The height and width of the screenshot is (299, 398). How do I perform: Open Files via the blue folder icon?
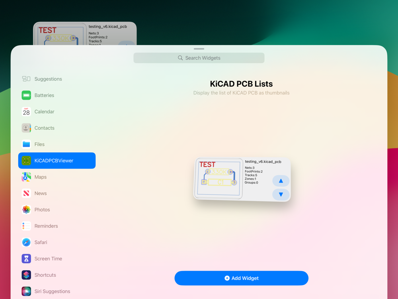pyautogui.click(x=26, y=144)
